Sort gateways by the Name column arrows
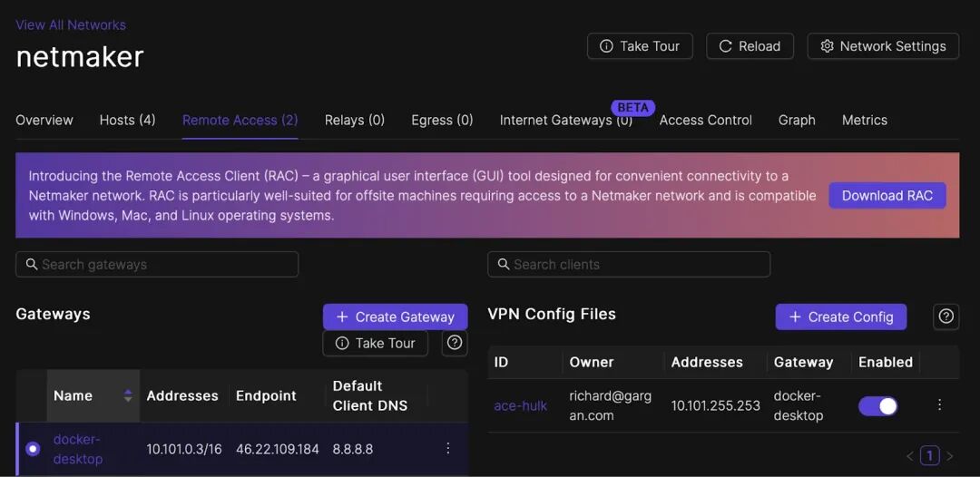980x477 pixels. 128,395
